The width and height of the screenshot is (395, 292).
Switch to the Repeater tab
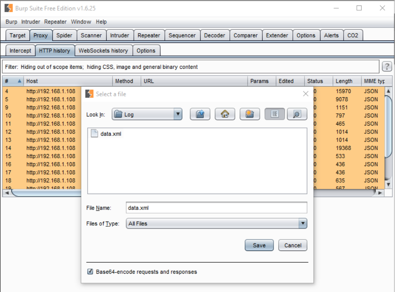(149, 35)
